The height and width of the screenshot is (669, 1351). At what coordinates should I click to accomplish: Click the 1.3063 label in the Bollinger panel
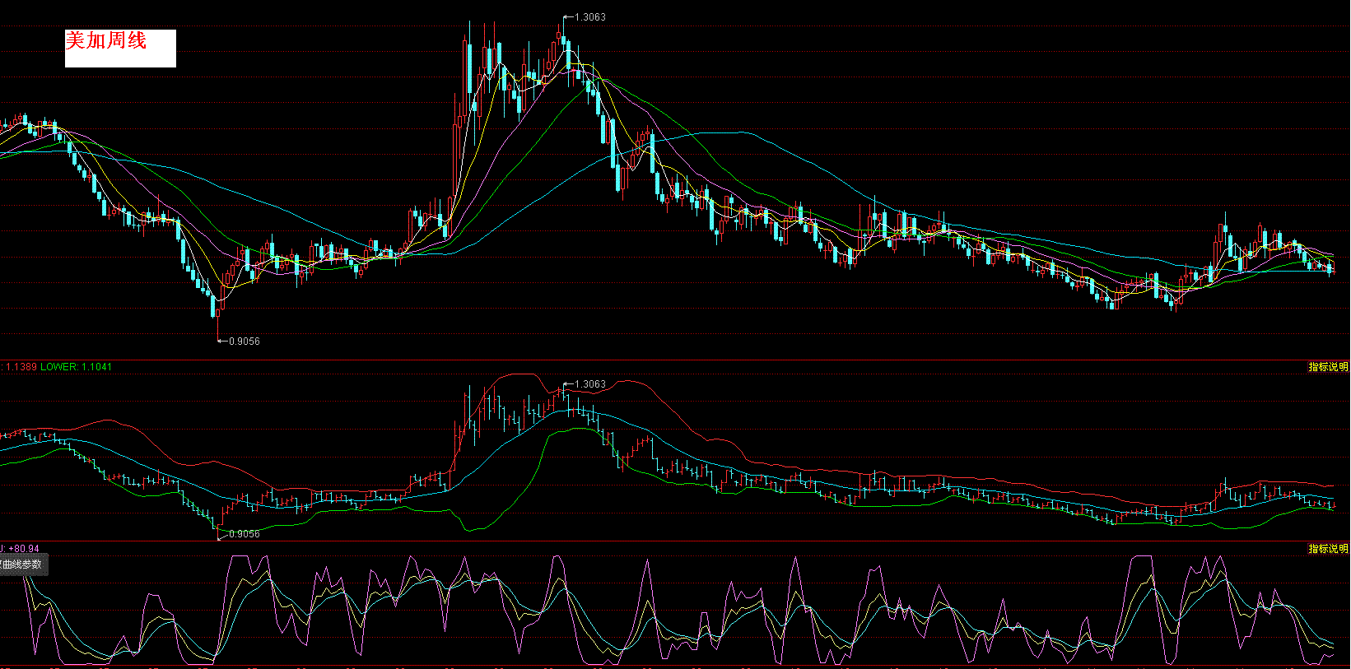point(589,384)
